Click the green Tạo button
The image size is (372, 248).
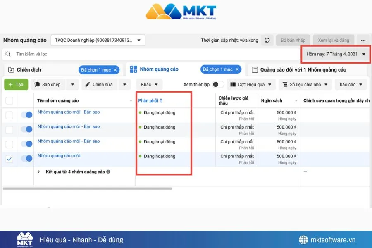(x=16, y=84)
